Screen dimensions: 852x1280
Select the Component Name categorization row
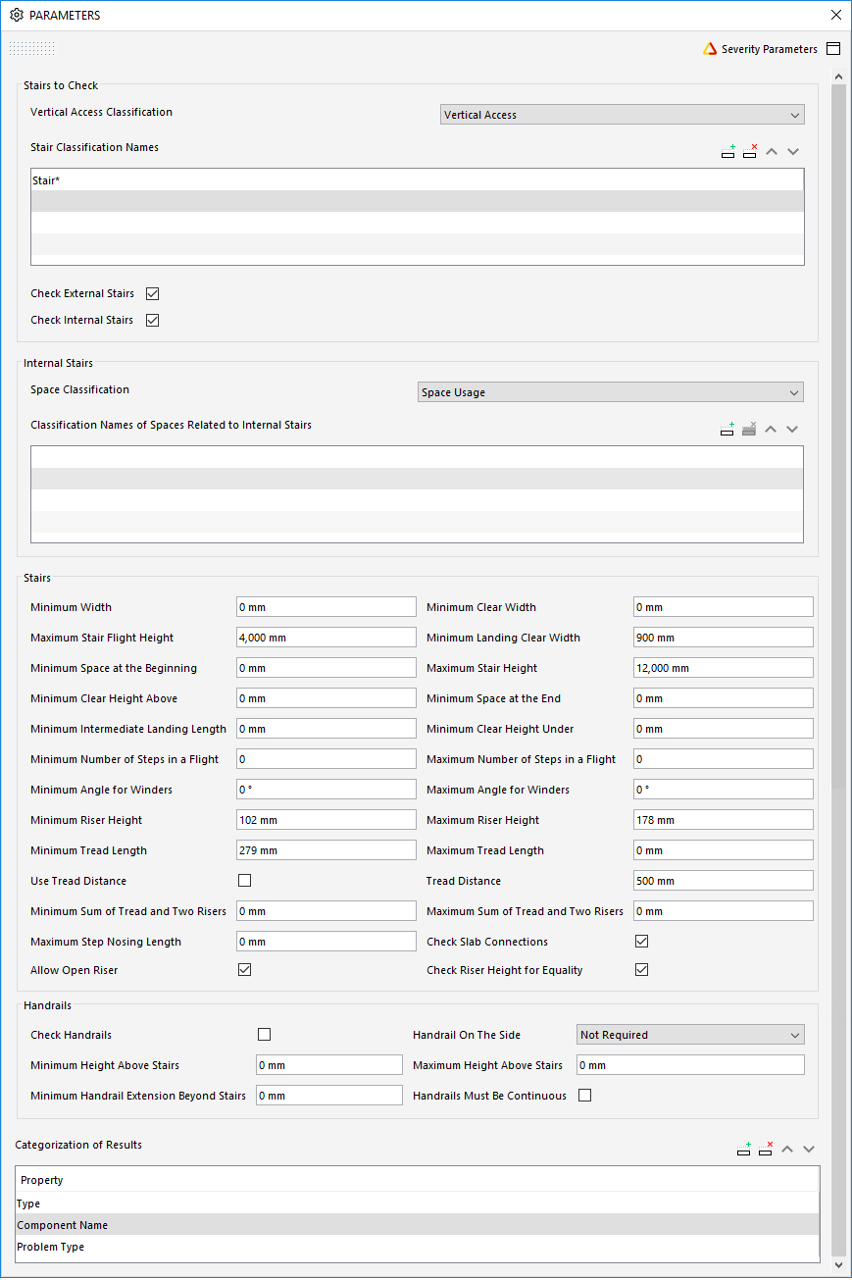pyautogui.click(x=418, y=1225)
